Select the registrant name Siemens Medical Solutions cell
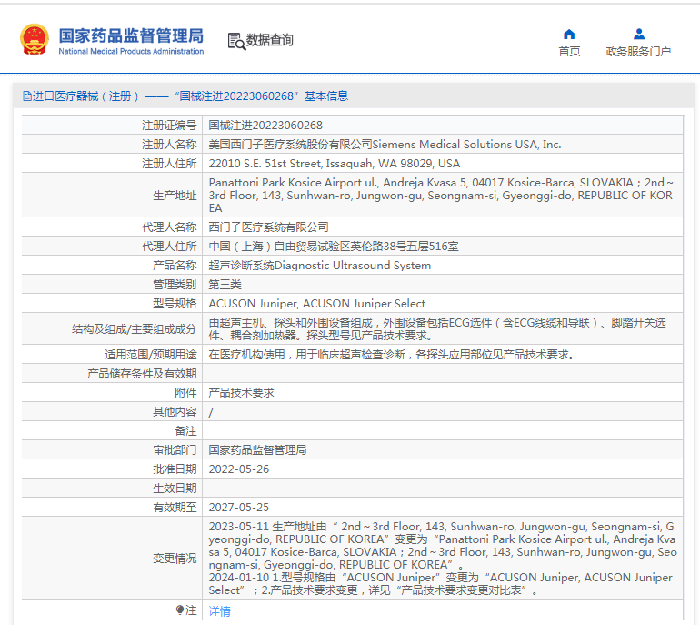The image size is (700, 625). (443, 145)
